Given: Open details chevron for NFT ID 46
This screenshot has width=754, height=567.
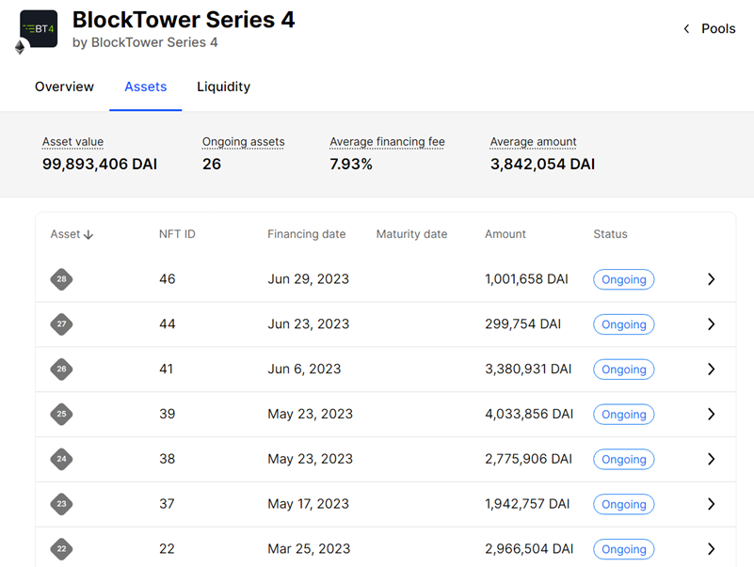Looking at the screenshot, I should coord(712,279).
